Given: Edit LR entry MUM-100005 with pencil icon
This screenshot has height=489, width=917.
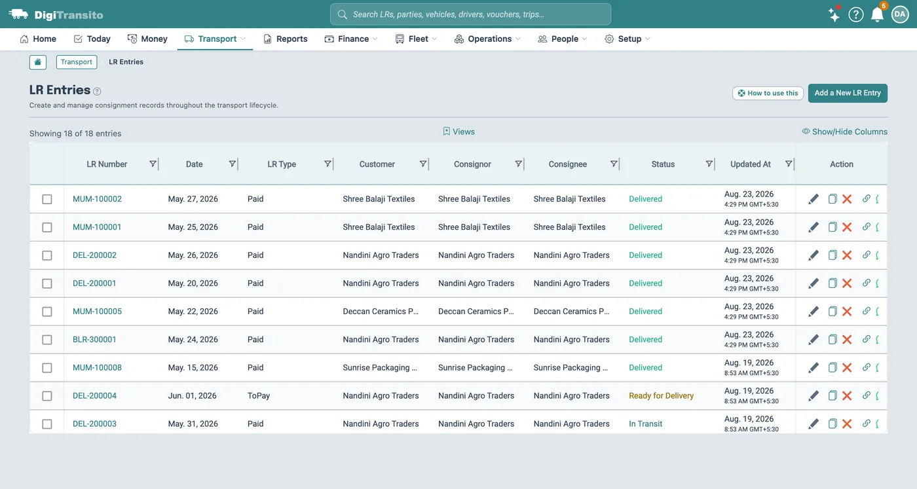Looking at the screenshot, I should coord(814,312).
